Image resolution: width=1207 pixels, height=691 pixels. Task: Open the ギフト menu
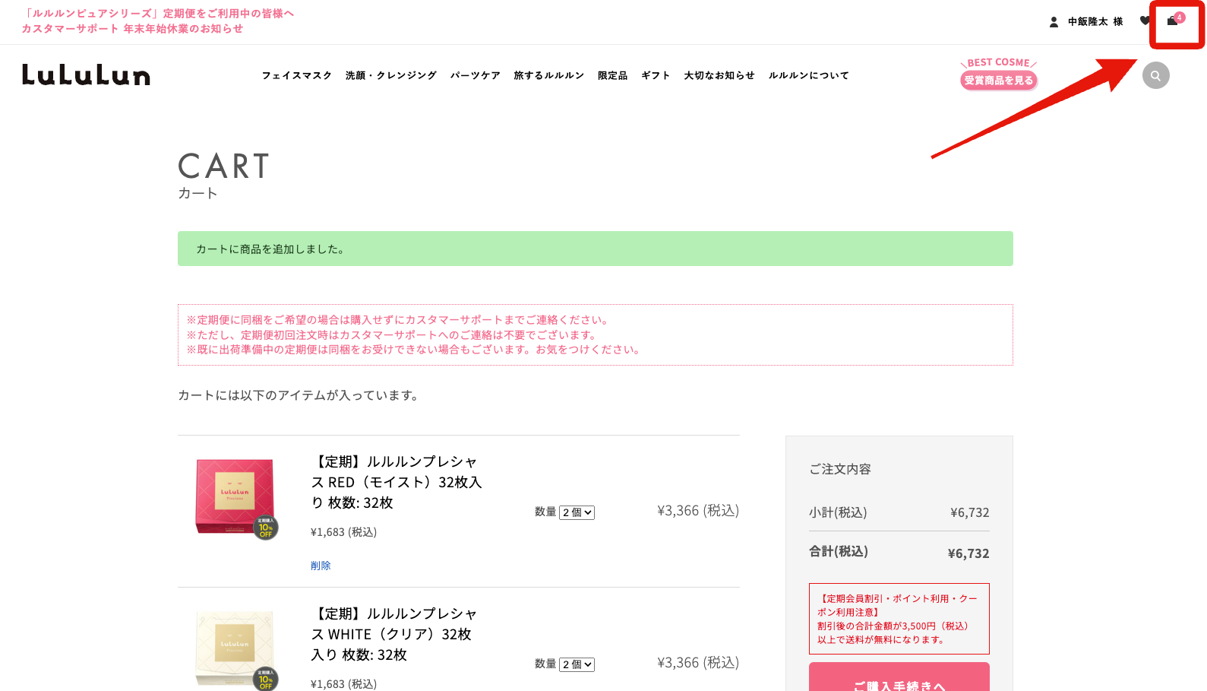pos(656,75)
